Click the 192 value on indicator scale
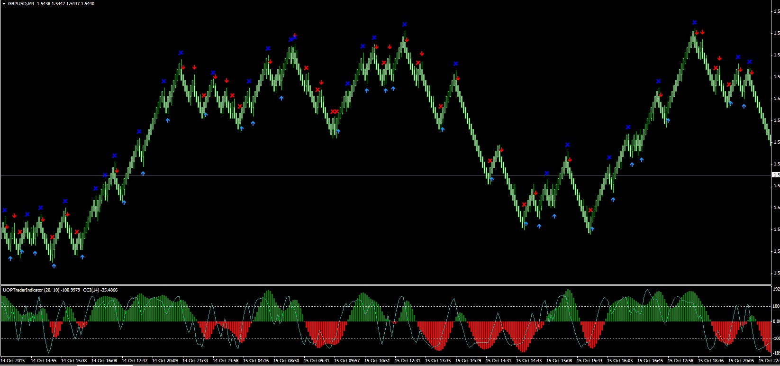 (776, 289)
